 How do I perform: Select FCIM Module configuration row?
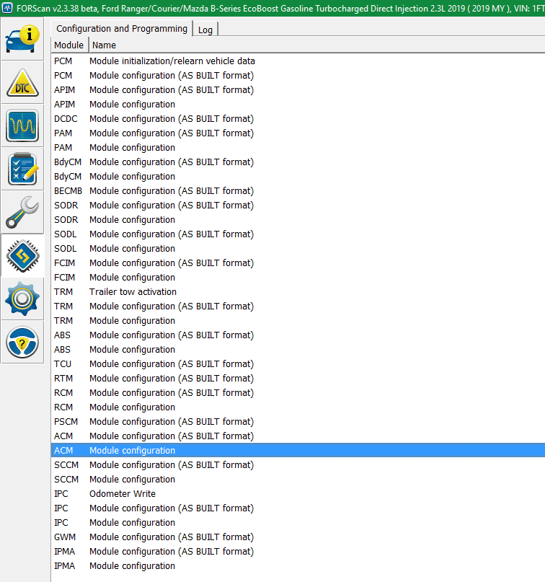coord(298,277)
